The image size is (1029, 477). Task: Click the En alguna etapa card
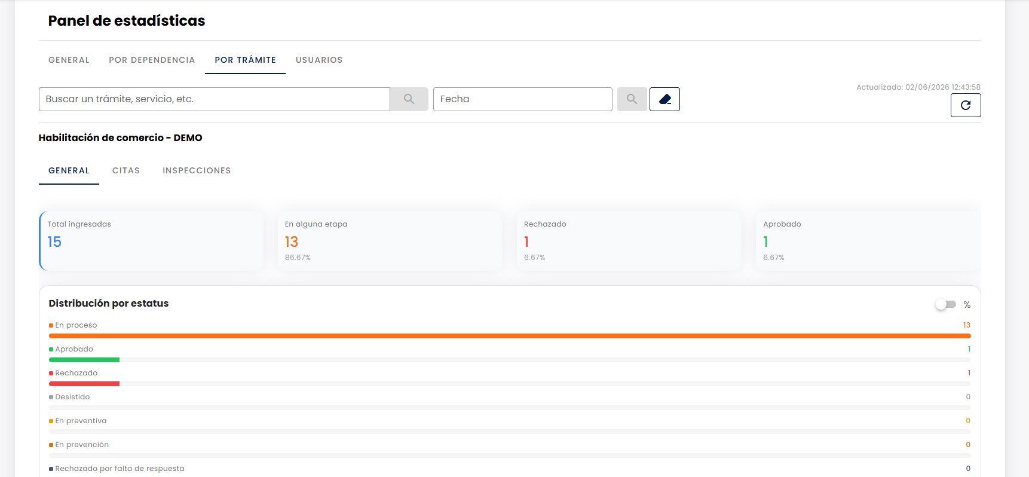pyautogui.click(x=390, y=241)
